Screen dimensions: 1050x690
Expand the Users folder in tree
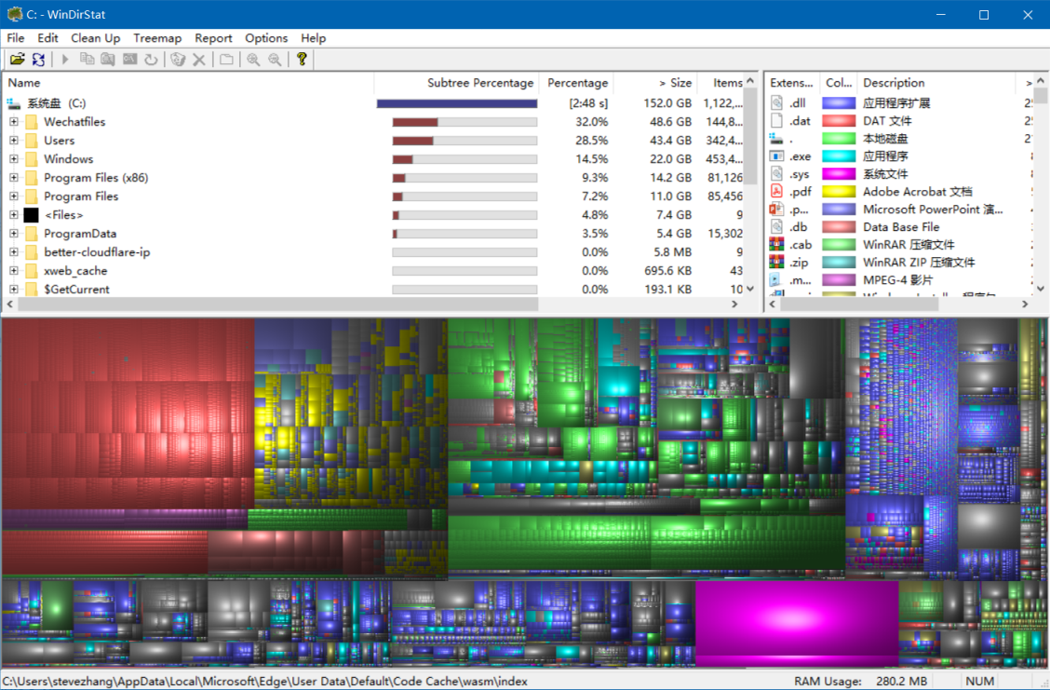(14, 141)
